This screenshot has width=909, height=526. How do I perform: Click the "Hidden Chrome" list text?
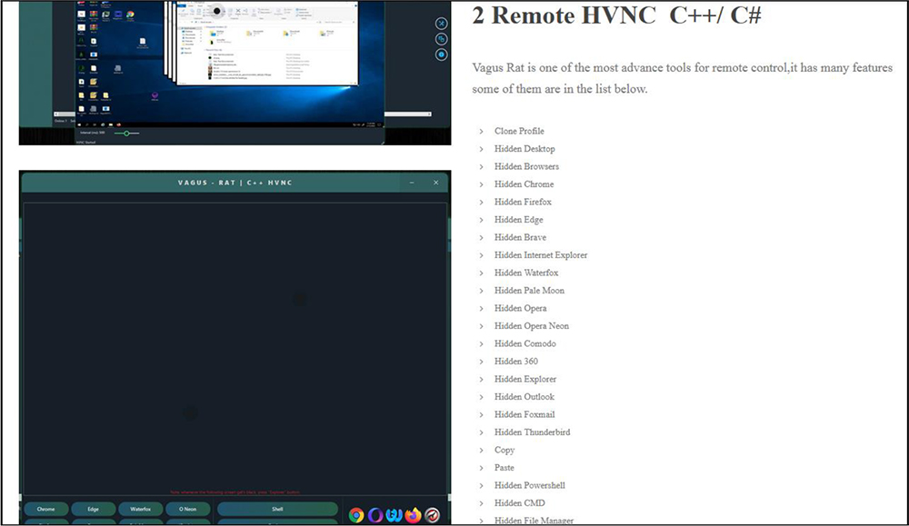524,184
